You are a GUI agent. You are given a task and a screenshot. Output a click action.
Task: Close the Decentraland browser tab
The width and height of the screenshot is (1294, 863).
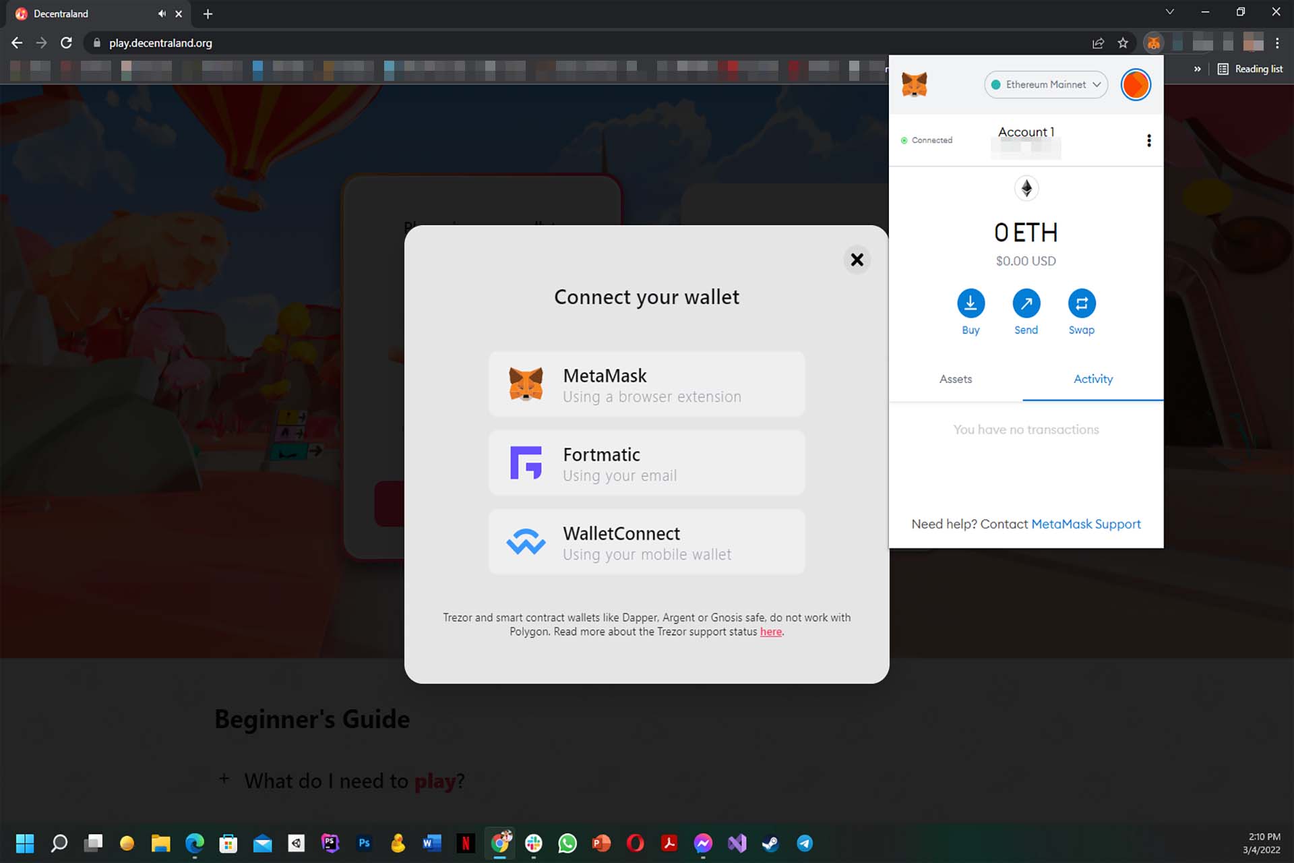(x=179, y=13)
